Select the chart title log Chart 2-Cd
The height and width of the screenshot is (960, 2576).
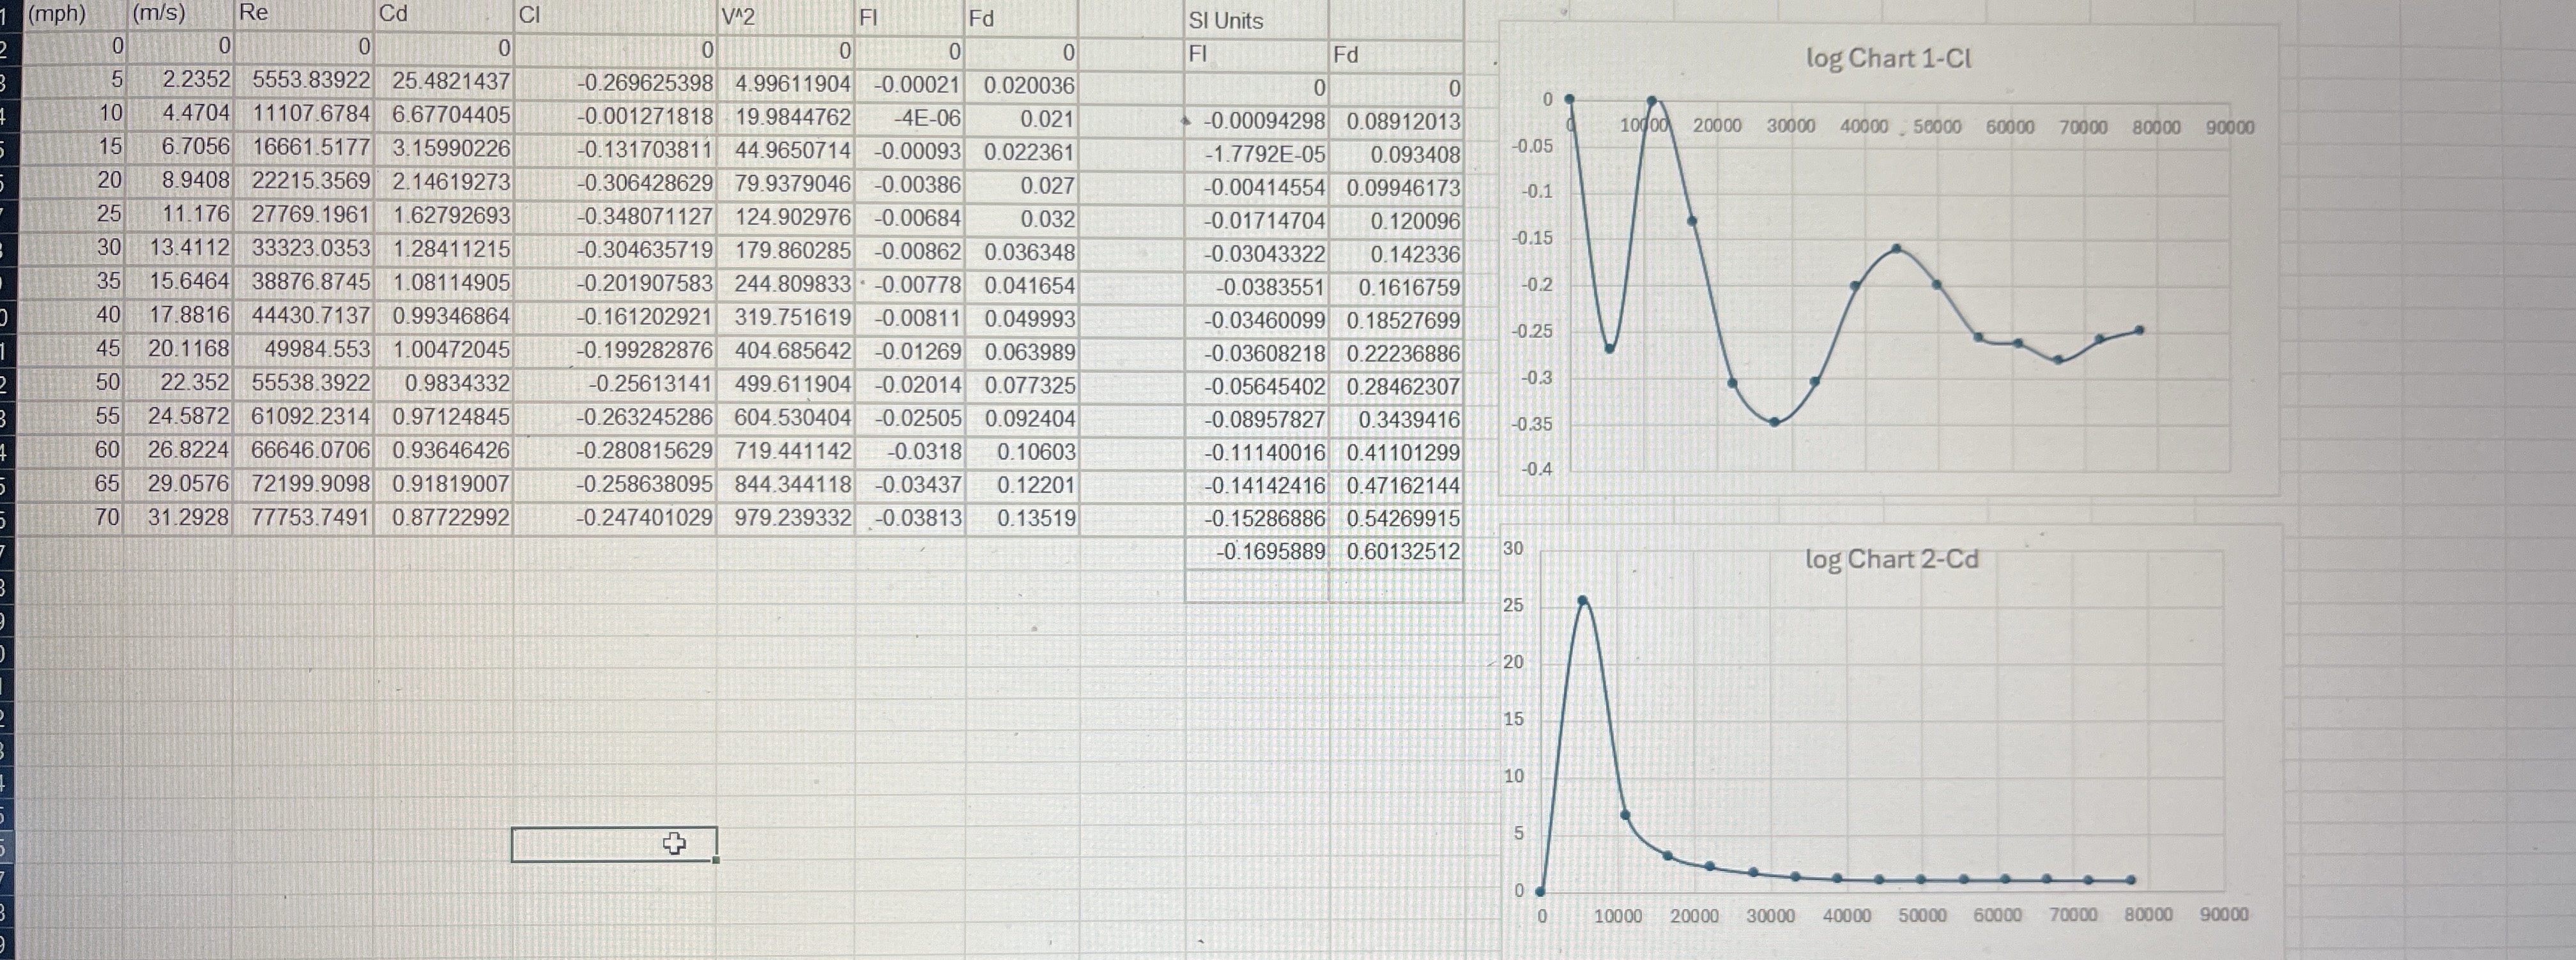pos(1890,561)
